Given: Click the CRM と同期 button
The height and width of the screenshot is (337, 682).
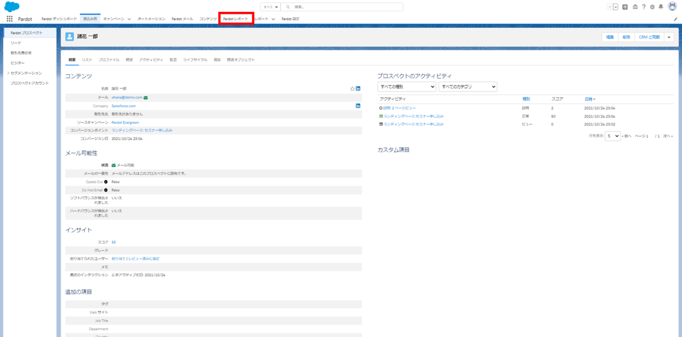Looking at the screenshot, I should coord(648,37).
